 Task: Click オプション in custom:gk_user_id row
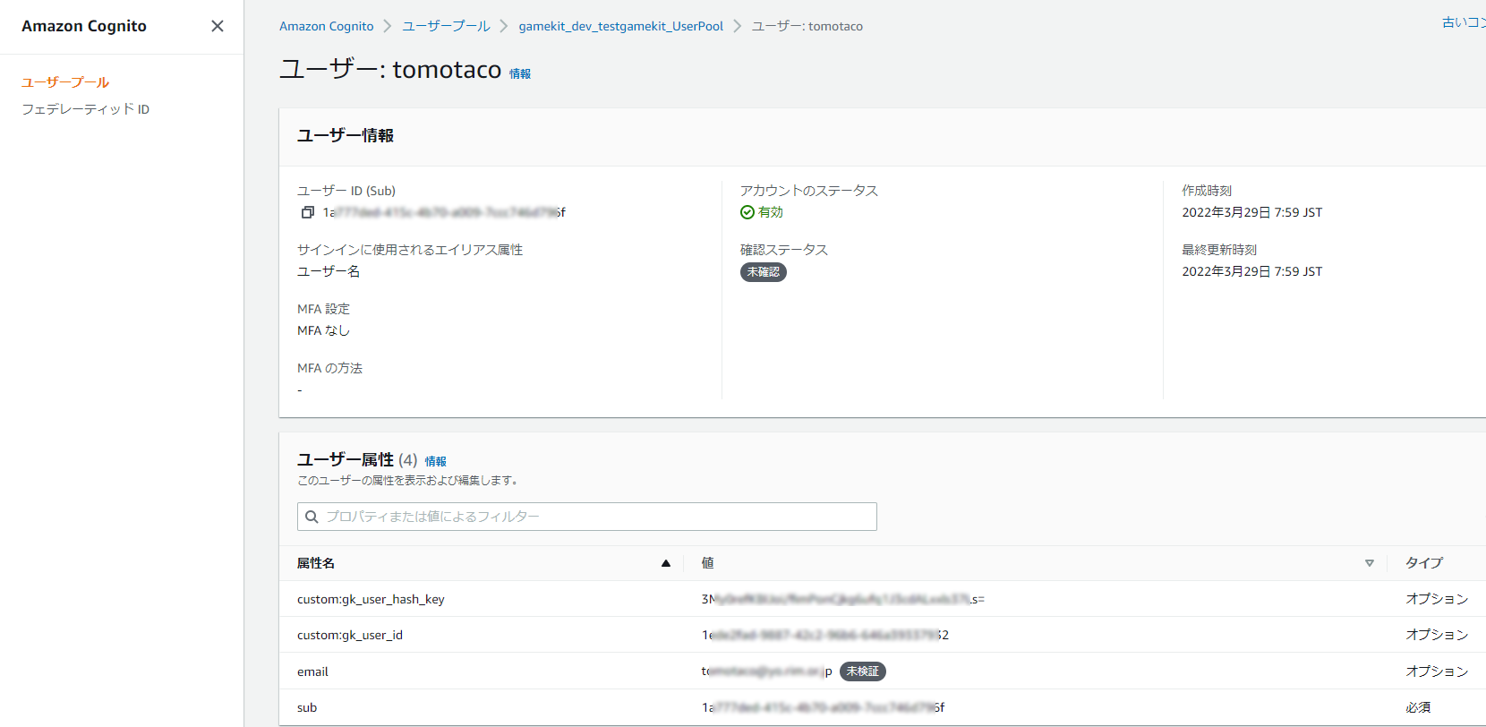tap(1437, 635)
